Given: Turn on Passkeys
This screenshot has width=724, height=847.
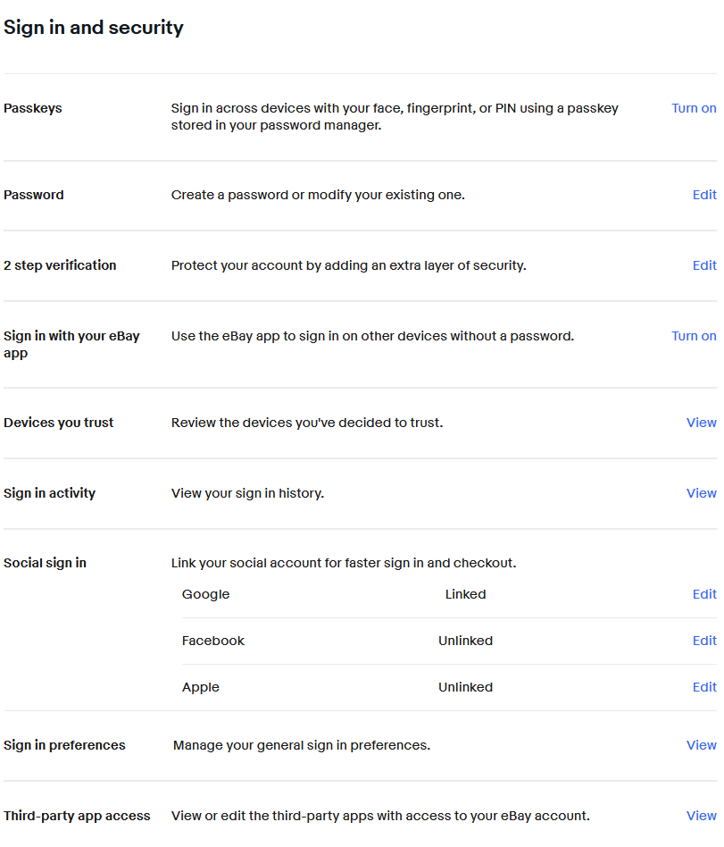Looking at the screenshot, I should click(x=693, y=108).
